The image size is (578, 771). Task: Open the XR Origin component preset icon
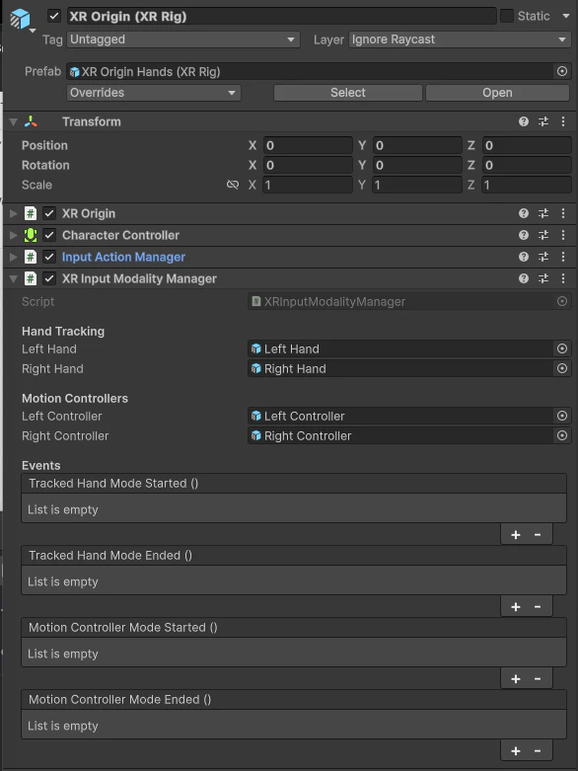543,213
